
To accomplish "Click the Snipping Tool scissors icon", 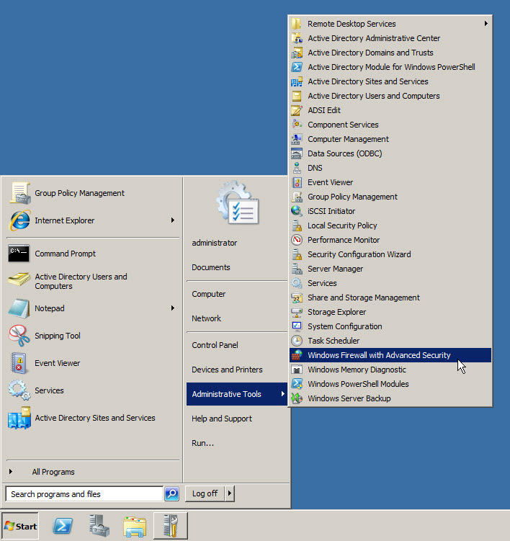I will pyautogui.click(x=19, y=336).
